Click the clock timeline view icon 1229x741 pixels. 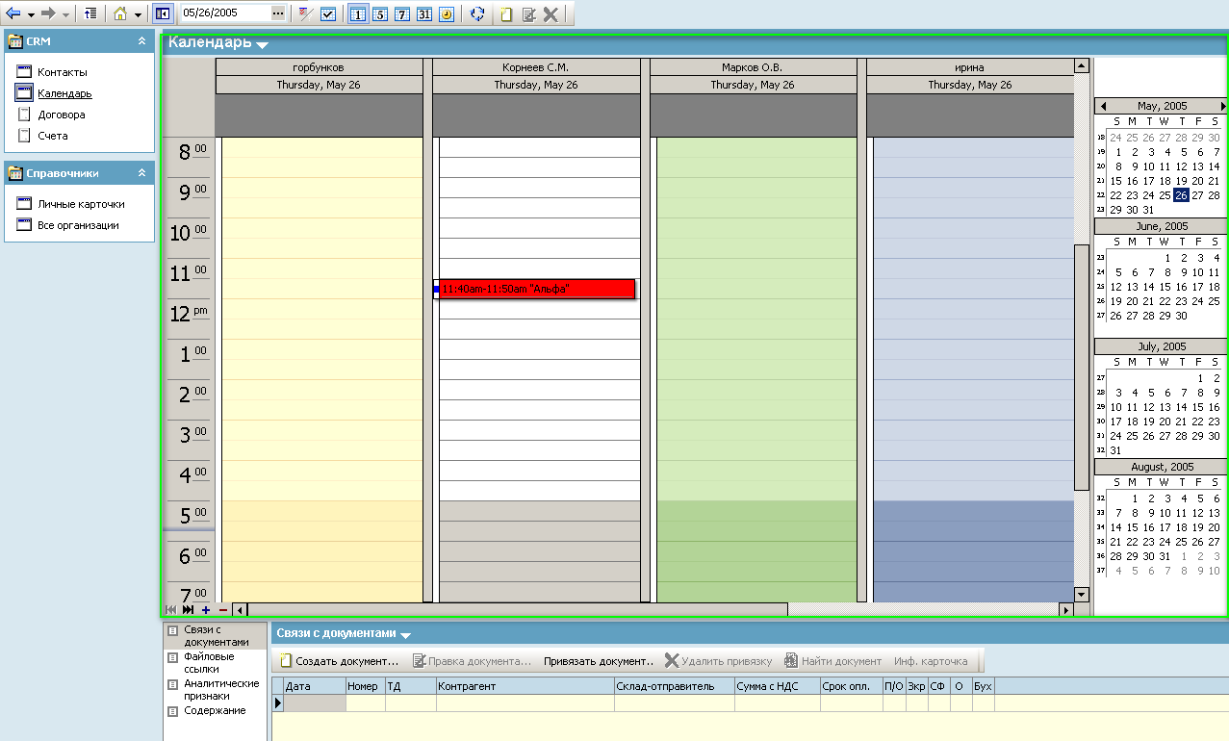click(447, 13)
